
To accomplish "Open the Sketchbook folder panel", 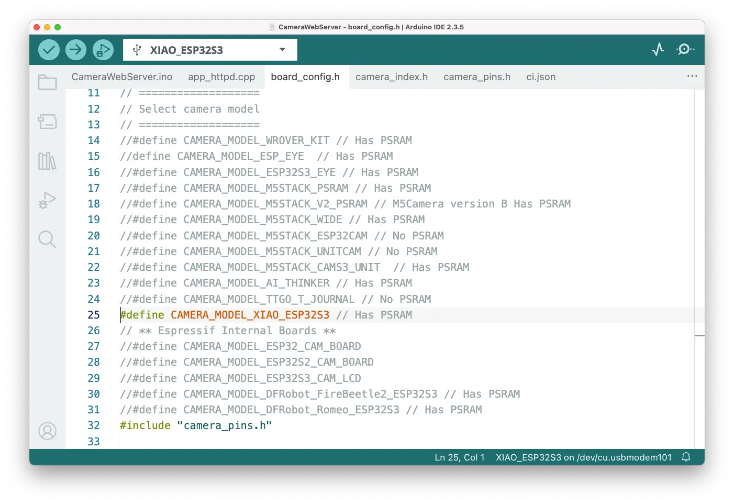I will pyautogui.click(x=47, y=82).
